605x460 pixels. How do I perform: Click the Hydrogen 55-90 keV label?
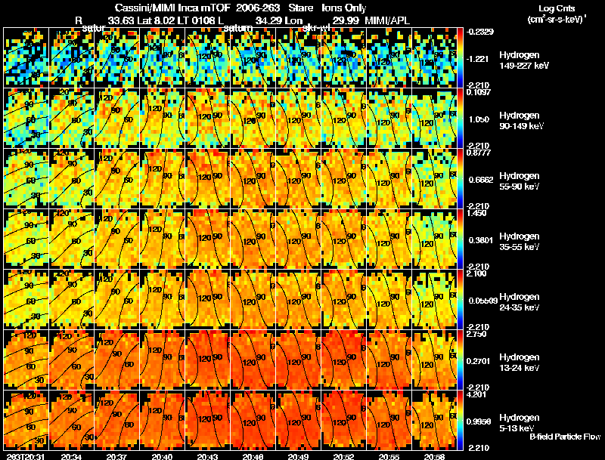point(520,181)
